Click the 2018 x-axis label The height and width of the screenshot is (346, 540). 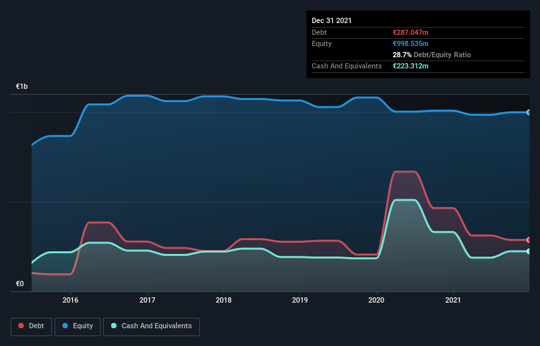coord(224,300)
